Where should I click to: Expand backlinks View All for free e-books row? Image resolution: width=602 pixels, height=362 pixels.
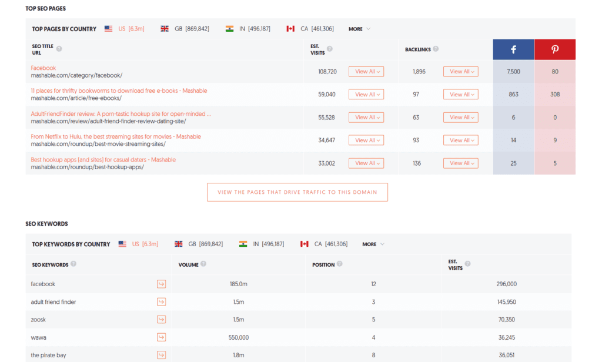click(x=461, y=95)
